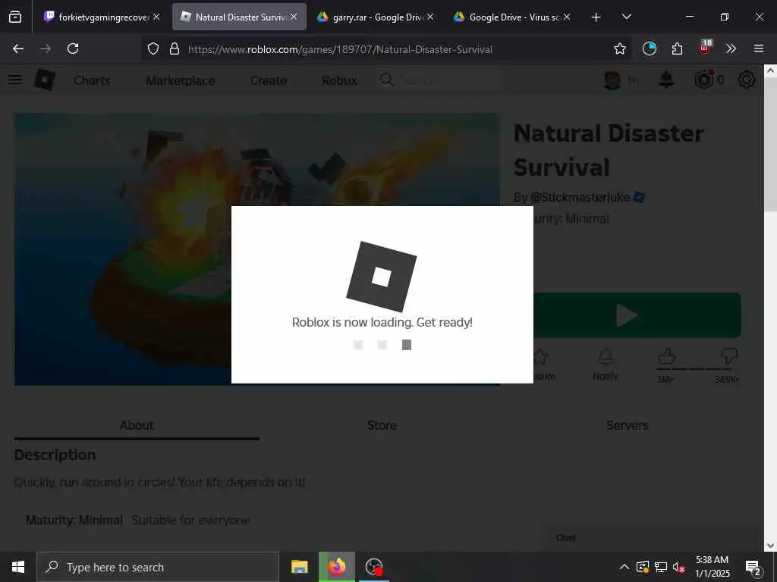Expand the list all tabs dropdown
The image size is (777, 582).
[x=626, y=17]
